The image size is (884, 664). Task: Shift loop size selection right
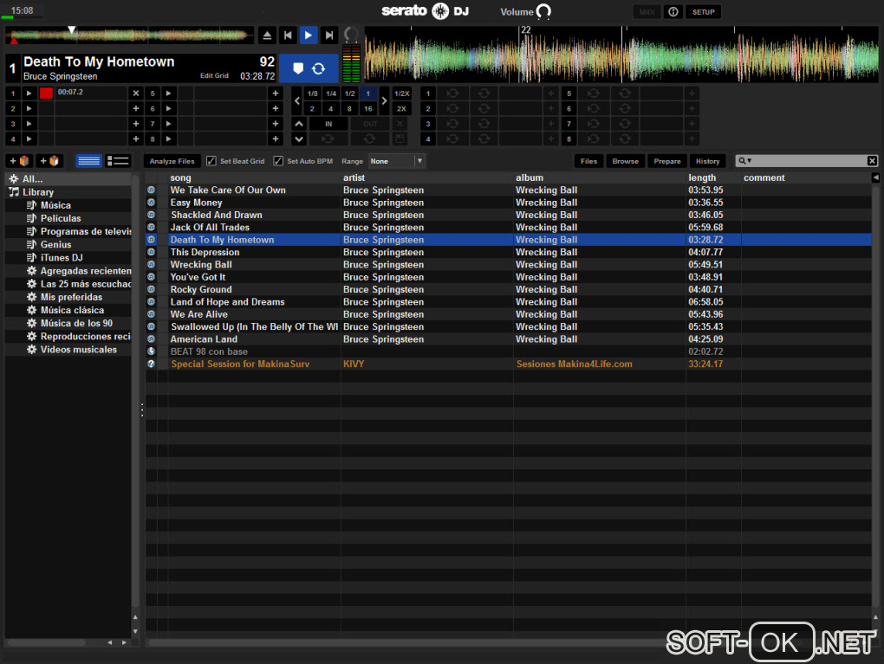pyautogui.click(x=385, y=100)
